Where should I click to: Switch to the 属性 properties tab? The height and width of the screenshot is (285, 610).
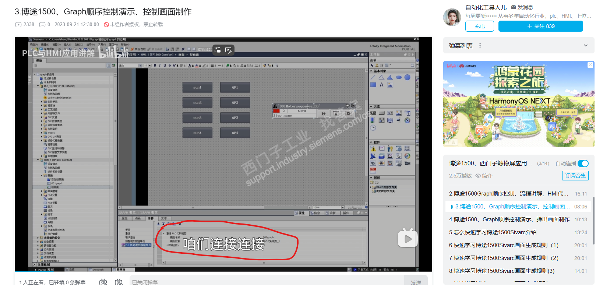coord(124,218)
